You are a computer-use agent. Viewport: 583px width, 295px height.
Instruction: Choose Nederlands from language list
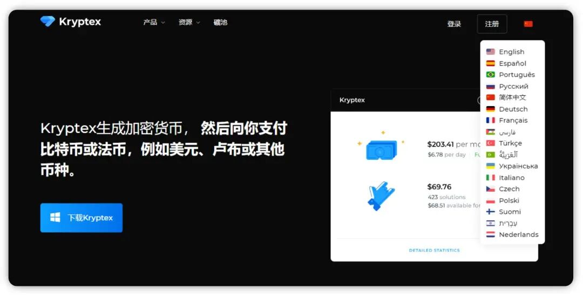[x=519, y=235]
